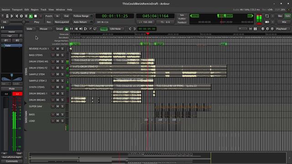Toggle the metronome click icon
Image resolution: width=292 pixels, height=164 pixels.
tap(7, 16)
